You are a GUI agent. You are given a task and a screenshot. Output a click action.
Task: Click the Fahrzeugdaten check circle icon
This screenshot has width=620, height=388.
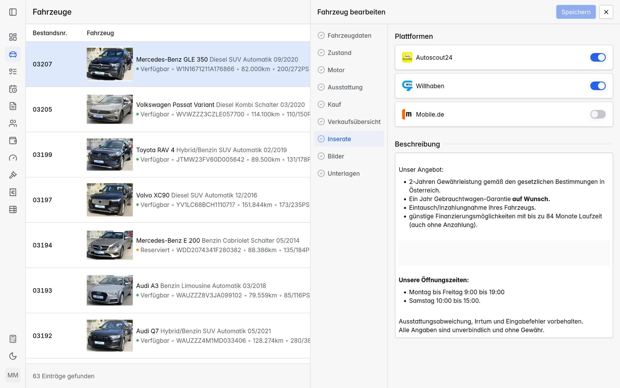(x=321, y=35)
